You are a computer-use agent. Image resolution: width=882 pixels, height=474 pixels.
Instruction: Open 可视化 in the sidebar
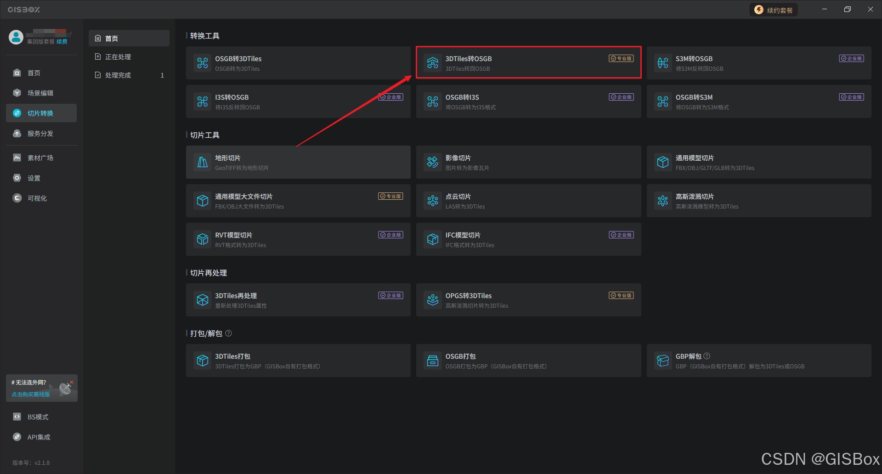[41, 198]
